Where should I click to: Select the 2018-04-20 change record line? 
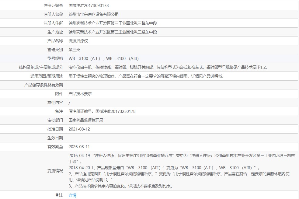tap(164, 168)
